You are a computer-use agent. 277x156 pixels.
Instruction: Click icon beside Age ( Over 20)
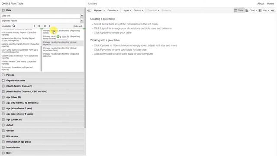click(x=3, y=97)
